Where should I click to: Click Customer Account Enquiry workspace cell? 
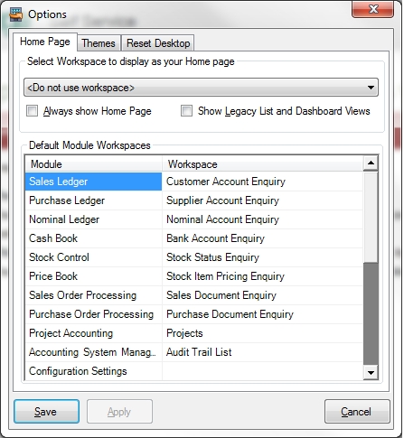point(262,182)
